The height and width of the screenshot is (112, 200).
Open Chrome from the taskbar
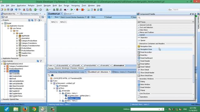(34, 109)
